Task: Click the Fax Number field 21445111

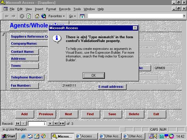Action: click(72, 86)
